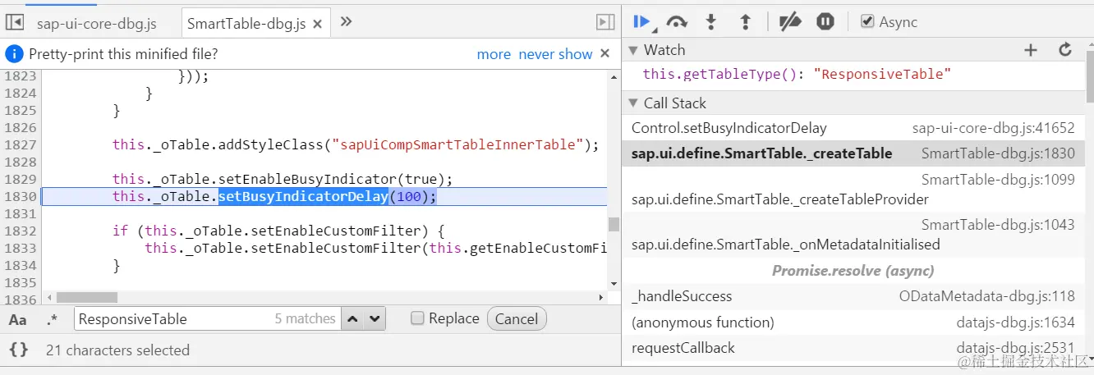Viewport: 1094px width, 375px height.
Task: Step out of current function
Action: pyautogui.click(x=746, y=22)
